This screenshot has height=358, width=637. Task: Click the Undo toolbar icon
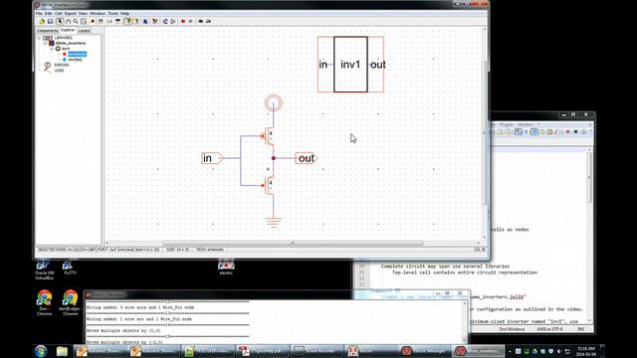pos(165,21)
